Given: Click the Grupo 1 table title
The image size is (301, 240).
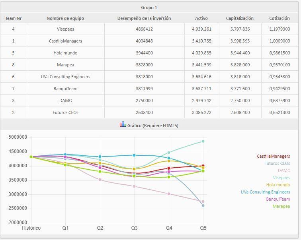Looking at the screenshot, I should (149, 8).
